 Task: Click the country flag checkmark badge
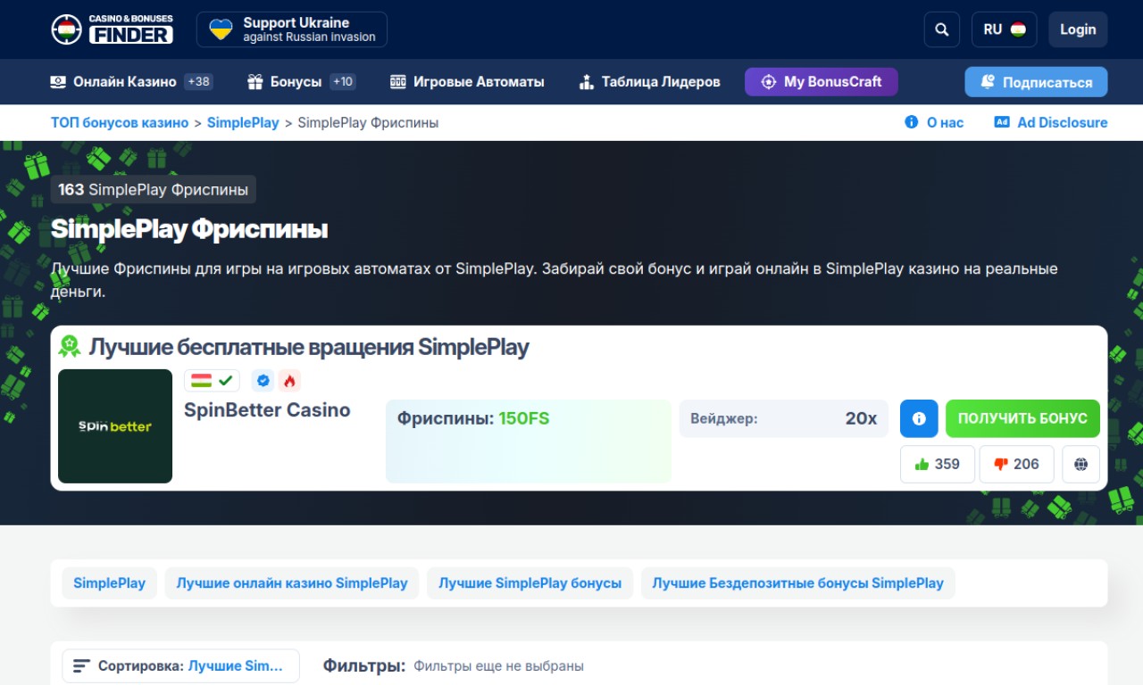(212, 381)
